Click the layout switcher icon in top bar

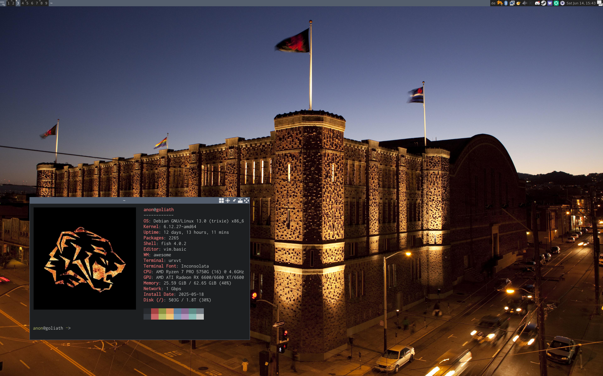(600, 3)
